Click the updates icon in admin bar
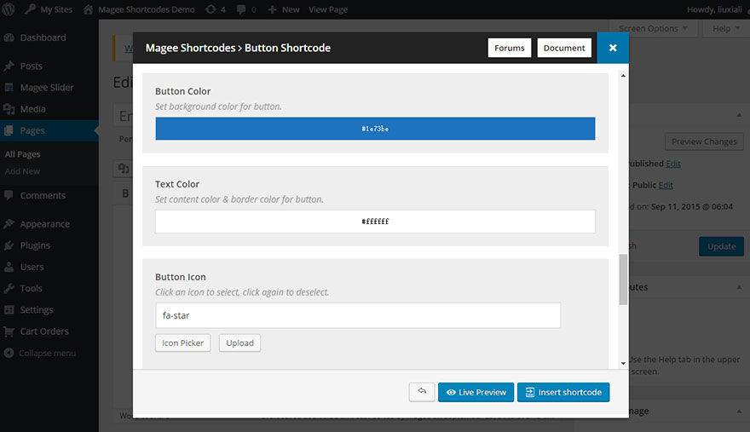750x432 pixels. 211,9
